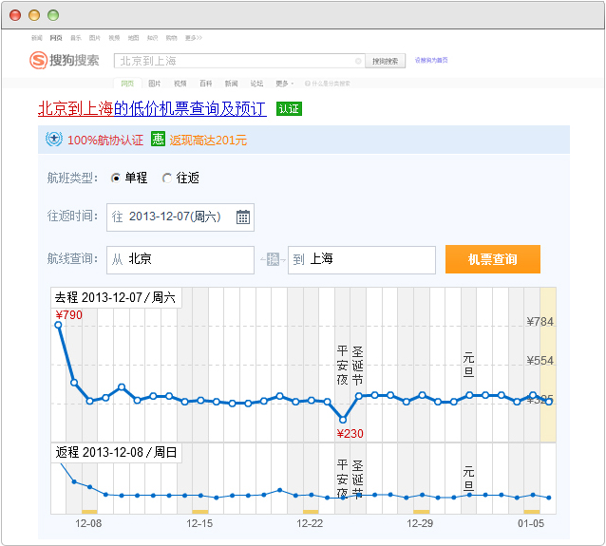Swap departure and destination cities

click(x=272, y=259)
